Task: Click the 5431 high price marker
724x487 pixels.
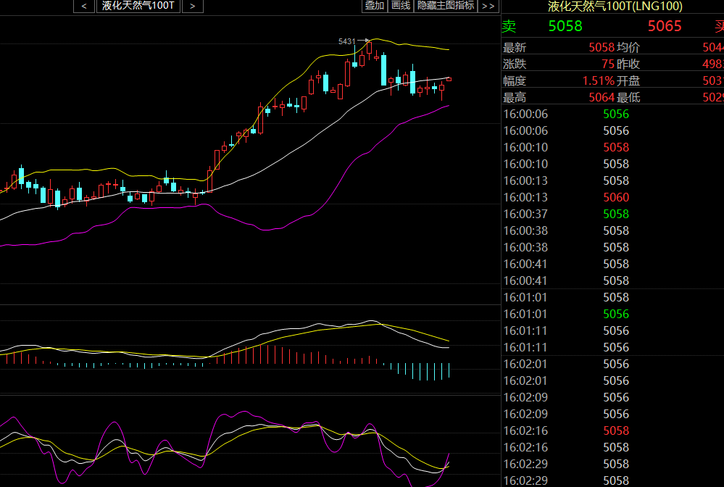Action: [346, 41]
